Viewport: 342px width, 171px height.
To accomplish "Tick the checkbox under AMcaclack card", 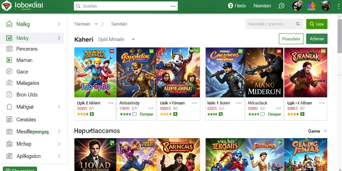I will (x=263, y=114).
